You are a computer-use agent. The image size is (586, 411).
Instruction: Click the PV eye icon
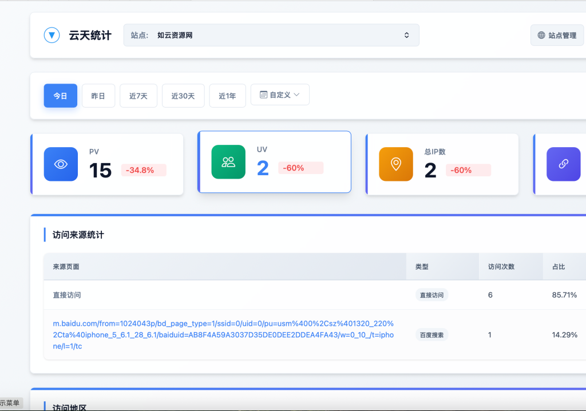coord(61,164)
